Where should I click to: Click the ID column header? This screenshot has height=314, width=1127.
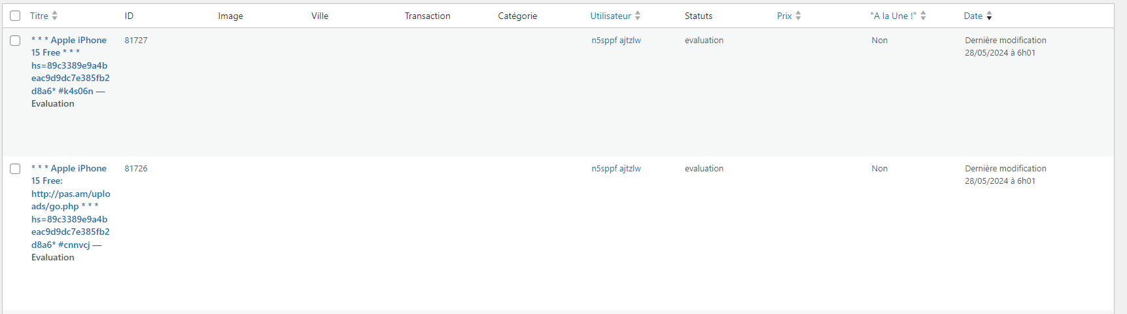129,16
